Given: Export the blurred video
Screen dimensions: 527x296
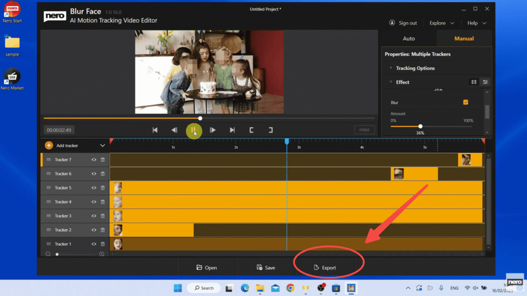Looking at the screenshot, I should click(325, 267).
